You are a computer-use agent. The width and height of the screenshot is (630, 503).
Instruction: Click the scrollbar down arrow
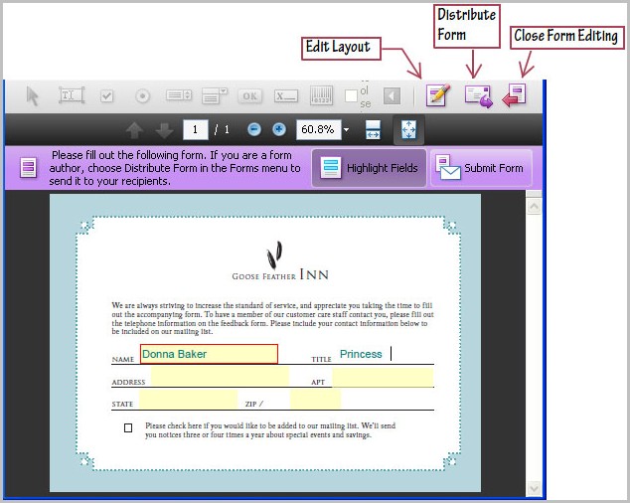534,488
